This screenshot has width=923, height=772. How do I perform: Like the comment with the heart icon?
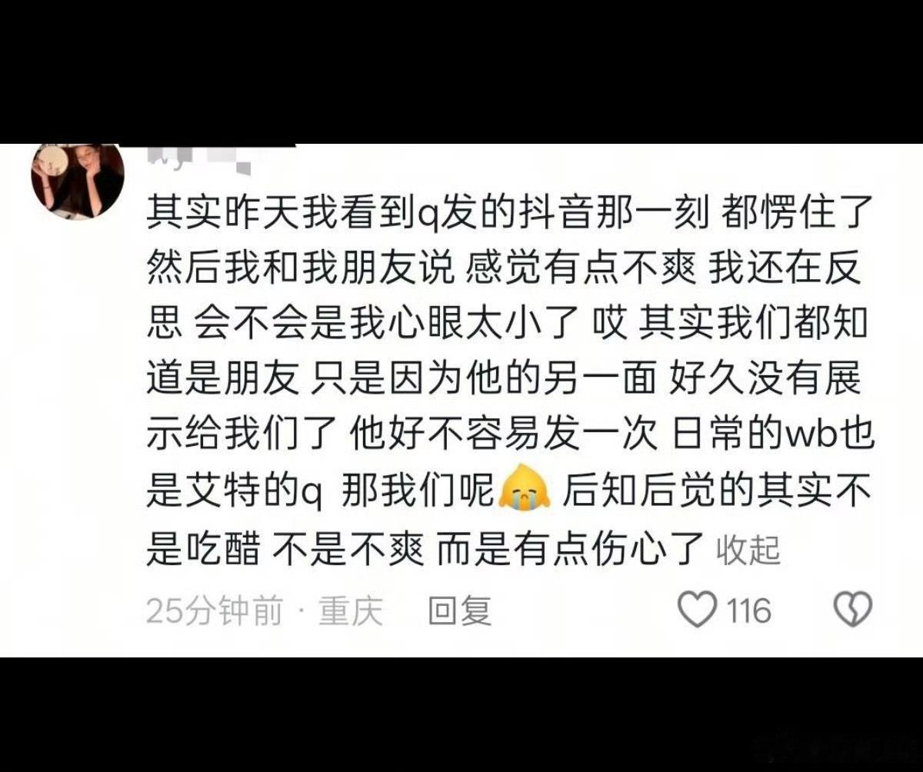[697, 610]
